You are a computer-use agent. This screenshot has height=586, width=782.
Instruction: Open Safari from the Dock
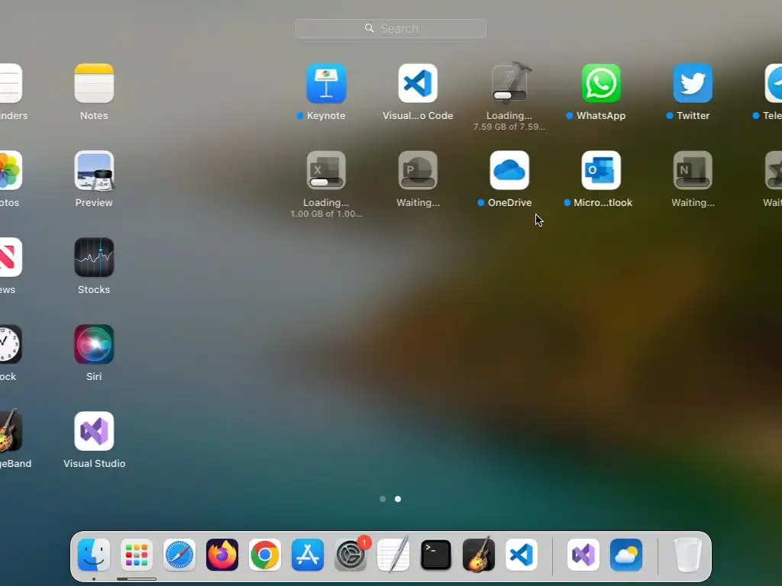(179, 555)
